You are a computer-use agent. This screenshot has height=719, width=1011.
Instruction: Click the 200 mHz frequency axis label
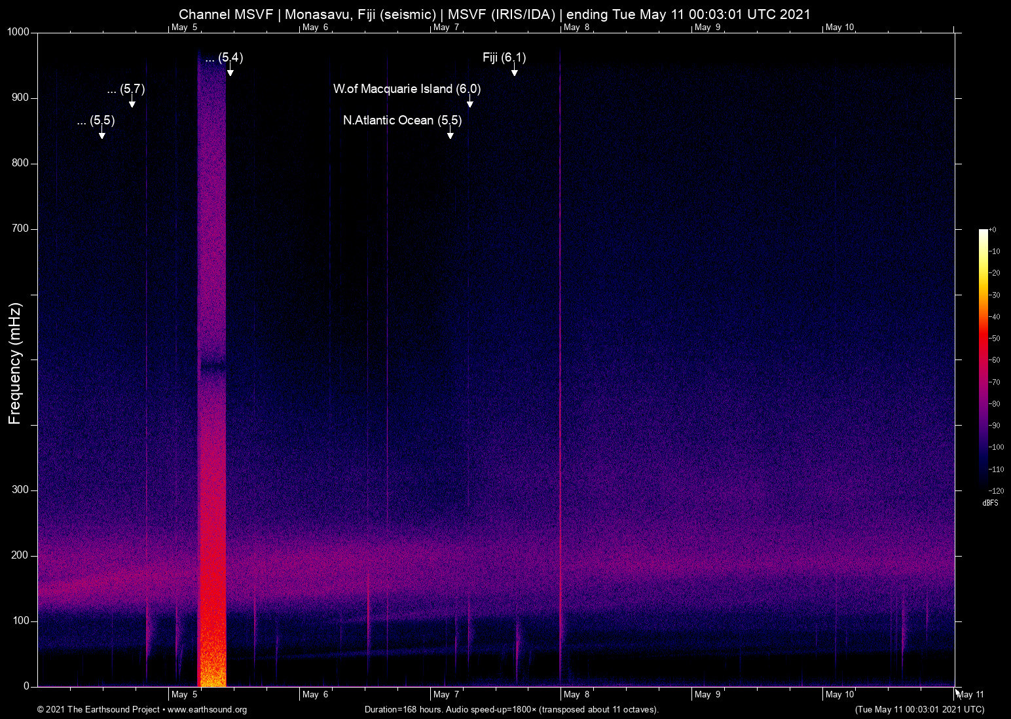click(21, 555)
